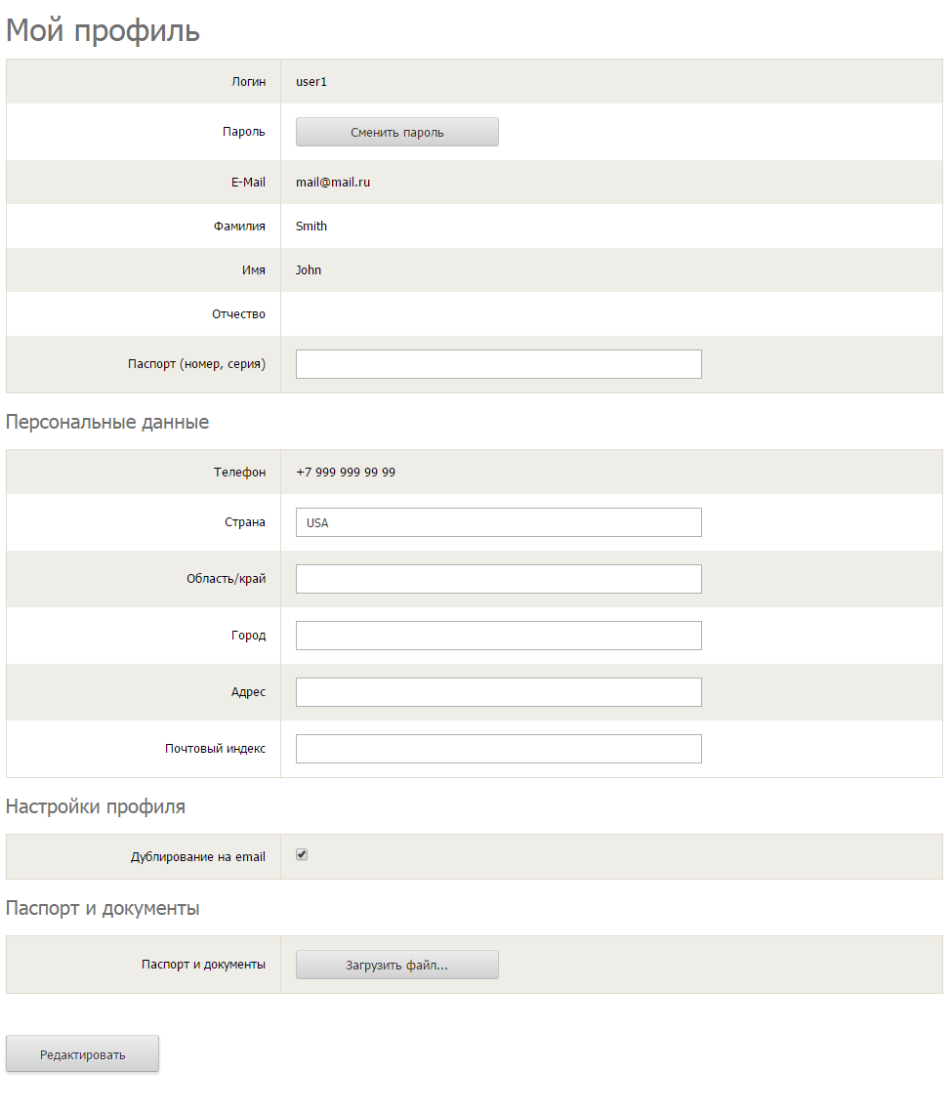Click the user1 login value
Viewport: 952px width, 1113px height.
click(311, 82)
